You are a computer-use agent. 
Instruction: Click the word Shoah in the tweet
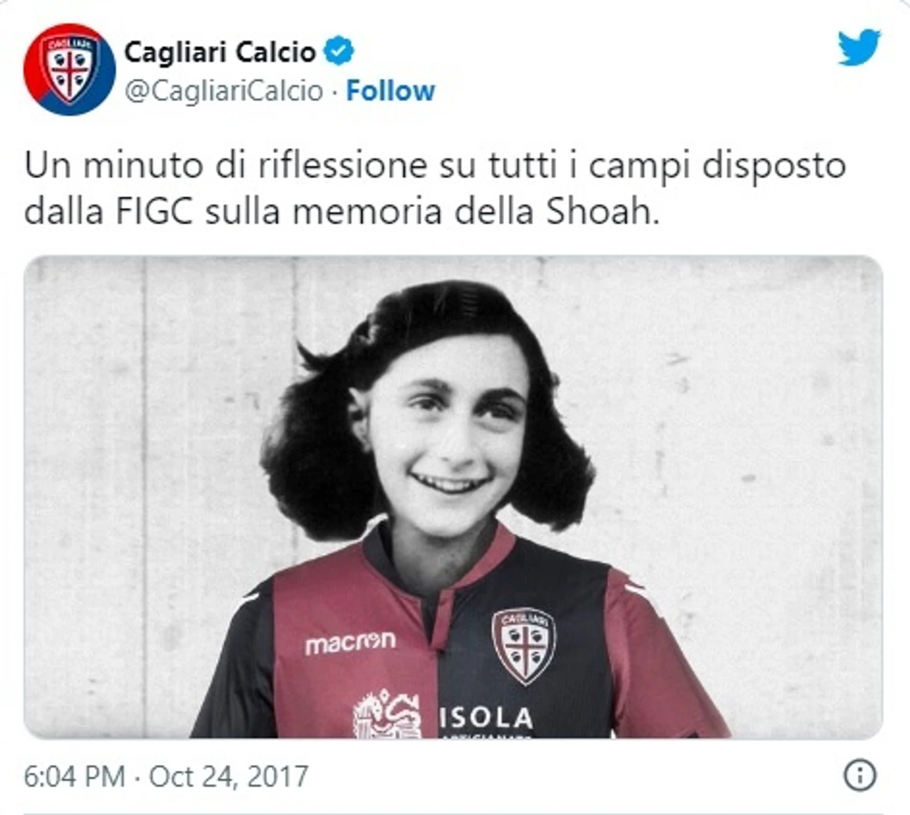pyautogui.click(x=603, y=212)
